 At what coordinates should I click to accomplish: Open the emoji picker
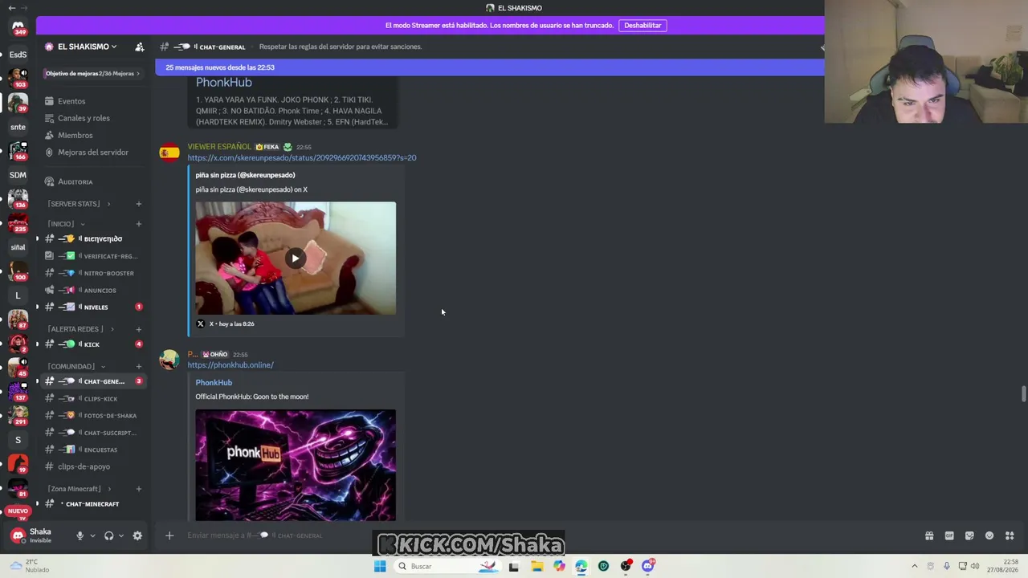point(989,535)
